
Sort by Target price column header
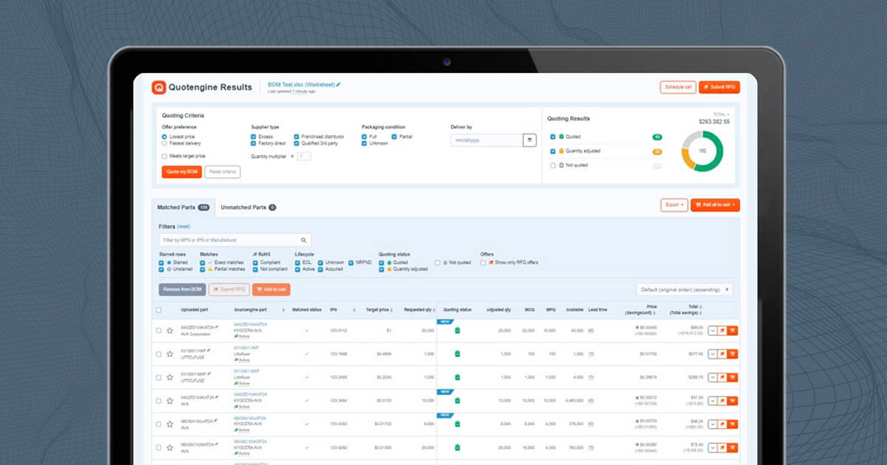coord(378,310)
